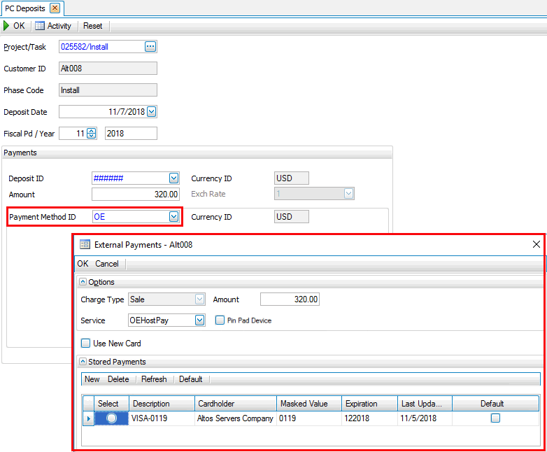Viewport: 547px width, 452px height.
Task: Click the green OK arrow in PC Deposits toolbar
Action: coord(14,26)
